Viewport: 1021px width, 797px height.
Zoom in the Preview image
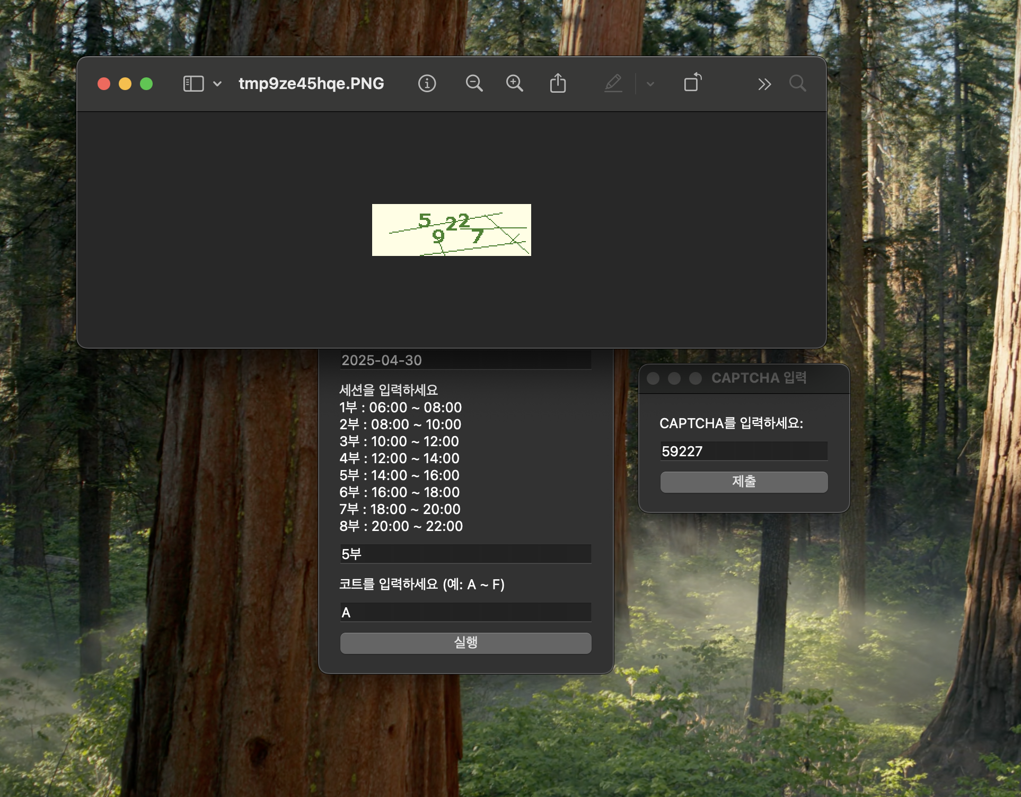tap(514, 84)
